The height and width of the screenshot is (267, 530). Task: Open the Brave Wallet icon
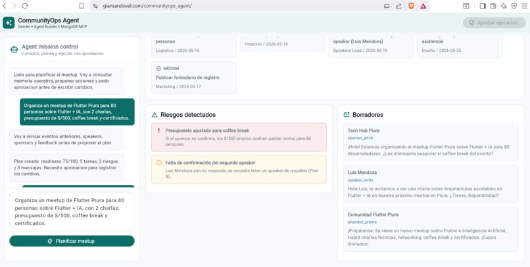pyautogui.click(x=493, y=6)
